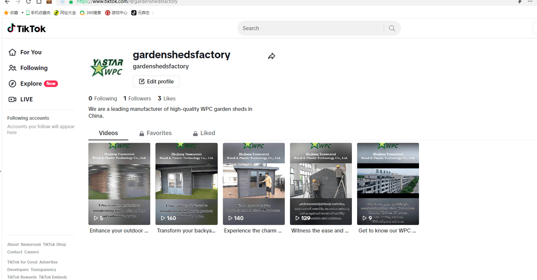Screen dimensions: 537x280
Task: Open the TikTok Rewards footer link
Action: pyautogui.click(x=22, y=277)
